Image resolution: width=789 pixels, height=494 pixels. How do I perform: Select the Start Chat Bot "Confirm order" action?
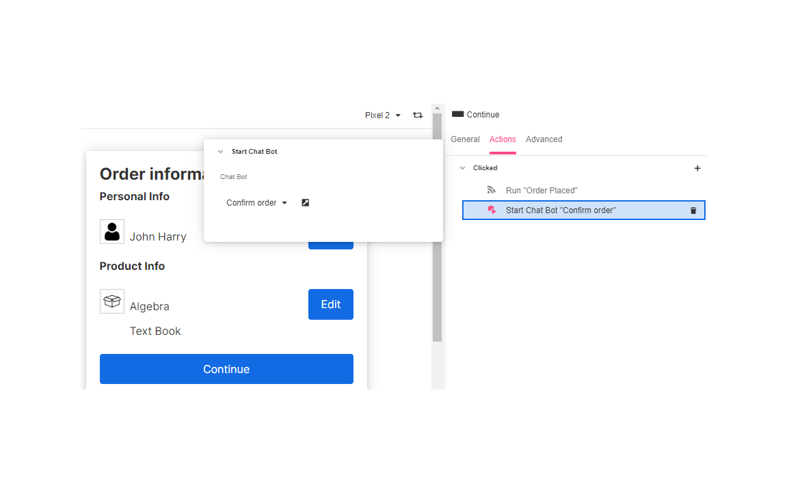(584, 210)
